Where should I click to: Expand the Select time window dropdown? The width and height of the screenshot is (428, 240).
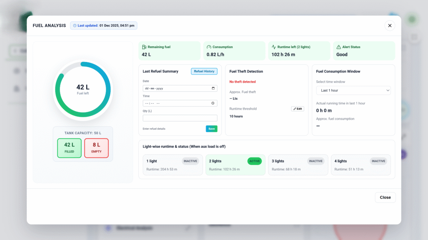tap(353, 90)
